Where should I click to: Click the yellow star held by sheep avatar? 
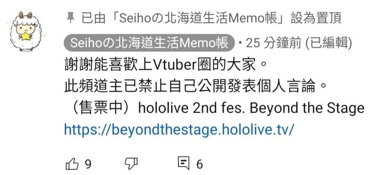(x=26, y=36)
